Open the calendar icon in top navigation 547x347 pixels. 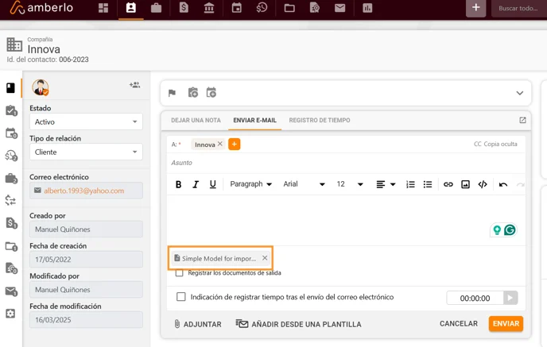[236, 8]
